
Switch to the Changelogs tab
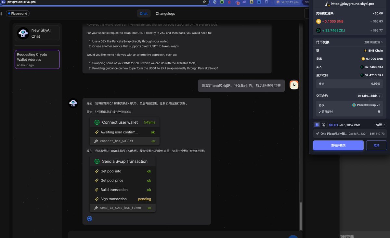tap(165, 13)
